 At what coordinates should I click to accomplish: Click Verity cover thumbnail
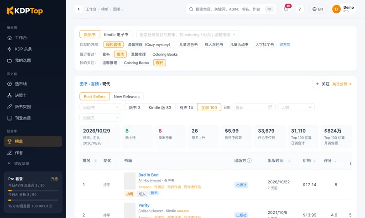(130, 210)
